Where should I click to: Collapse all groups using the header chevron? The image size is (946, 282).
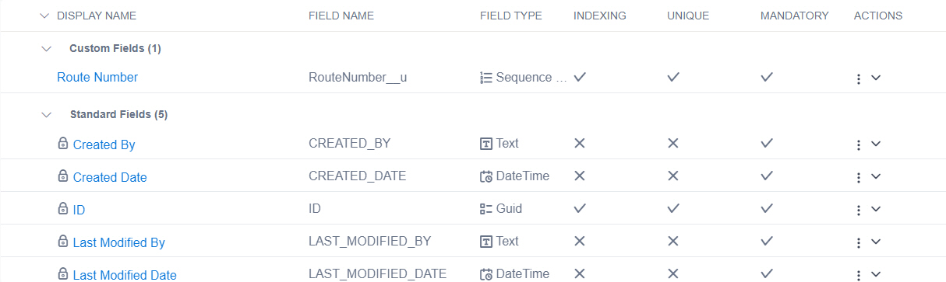pos(44,16)
